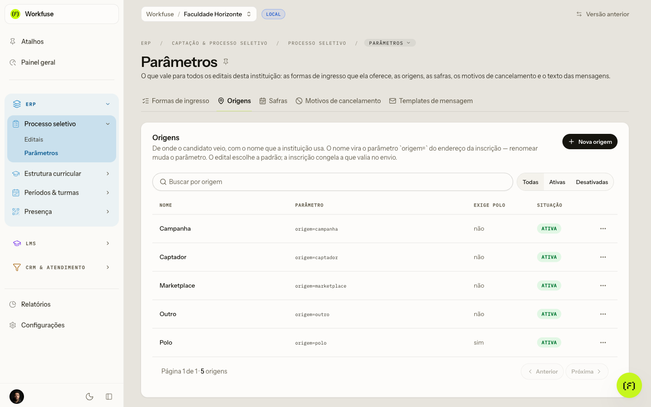Expand Períodos & turmas
The width and height of the screenshot is (651, 407).
61,193
